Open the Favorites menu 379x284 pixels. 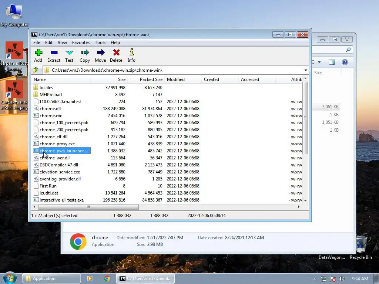81,43
